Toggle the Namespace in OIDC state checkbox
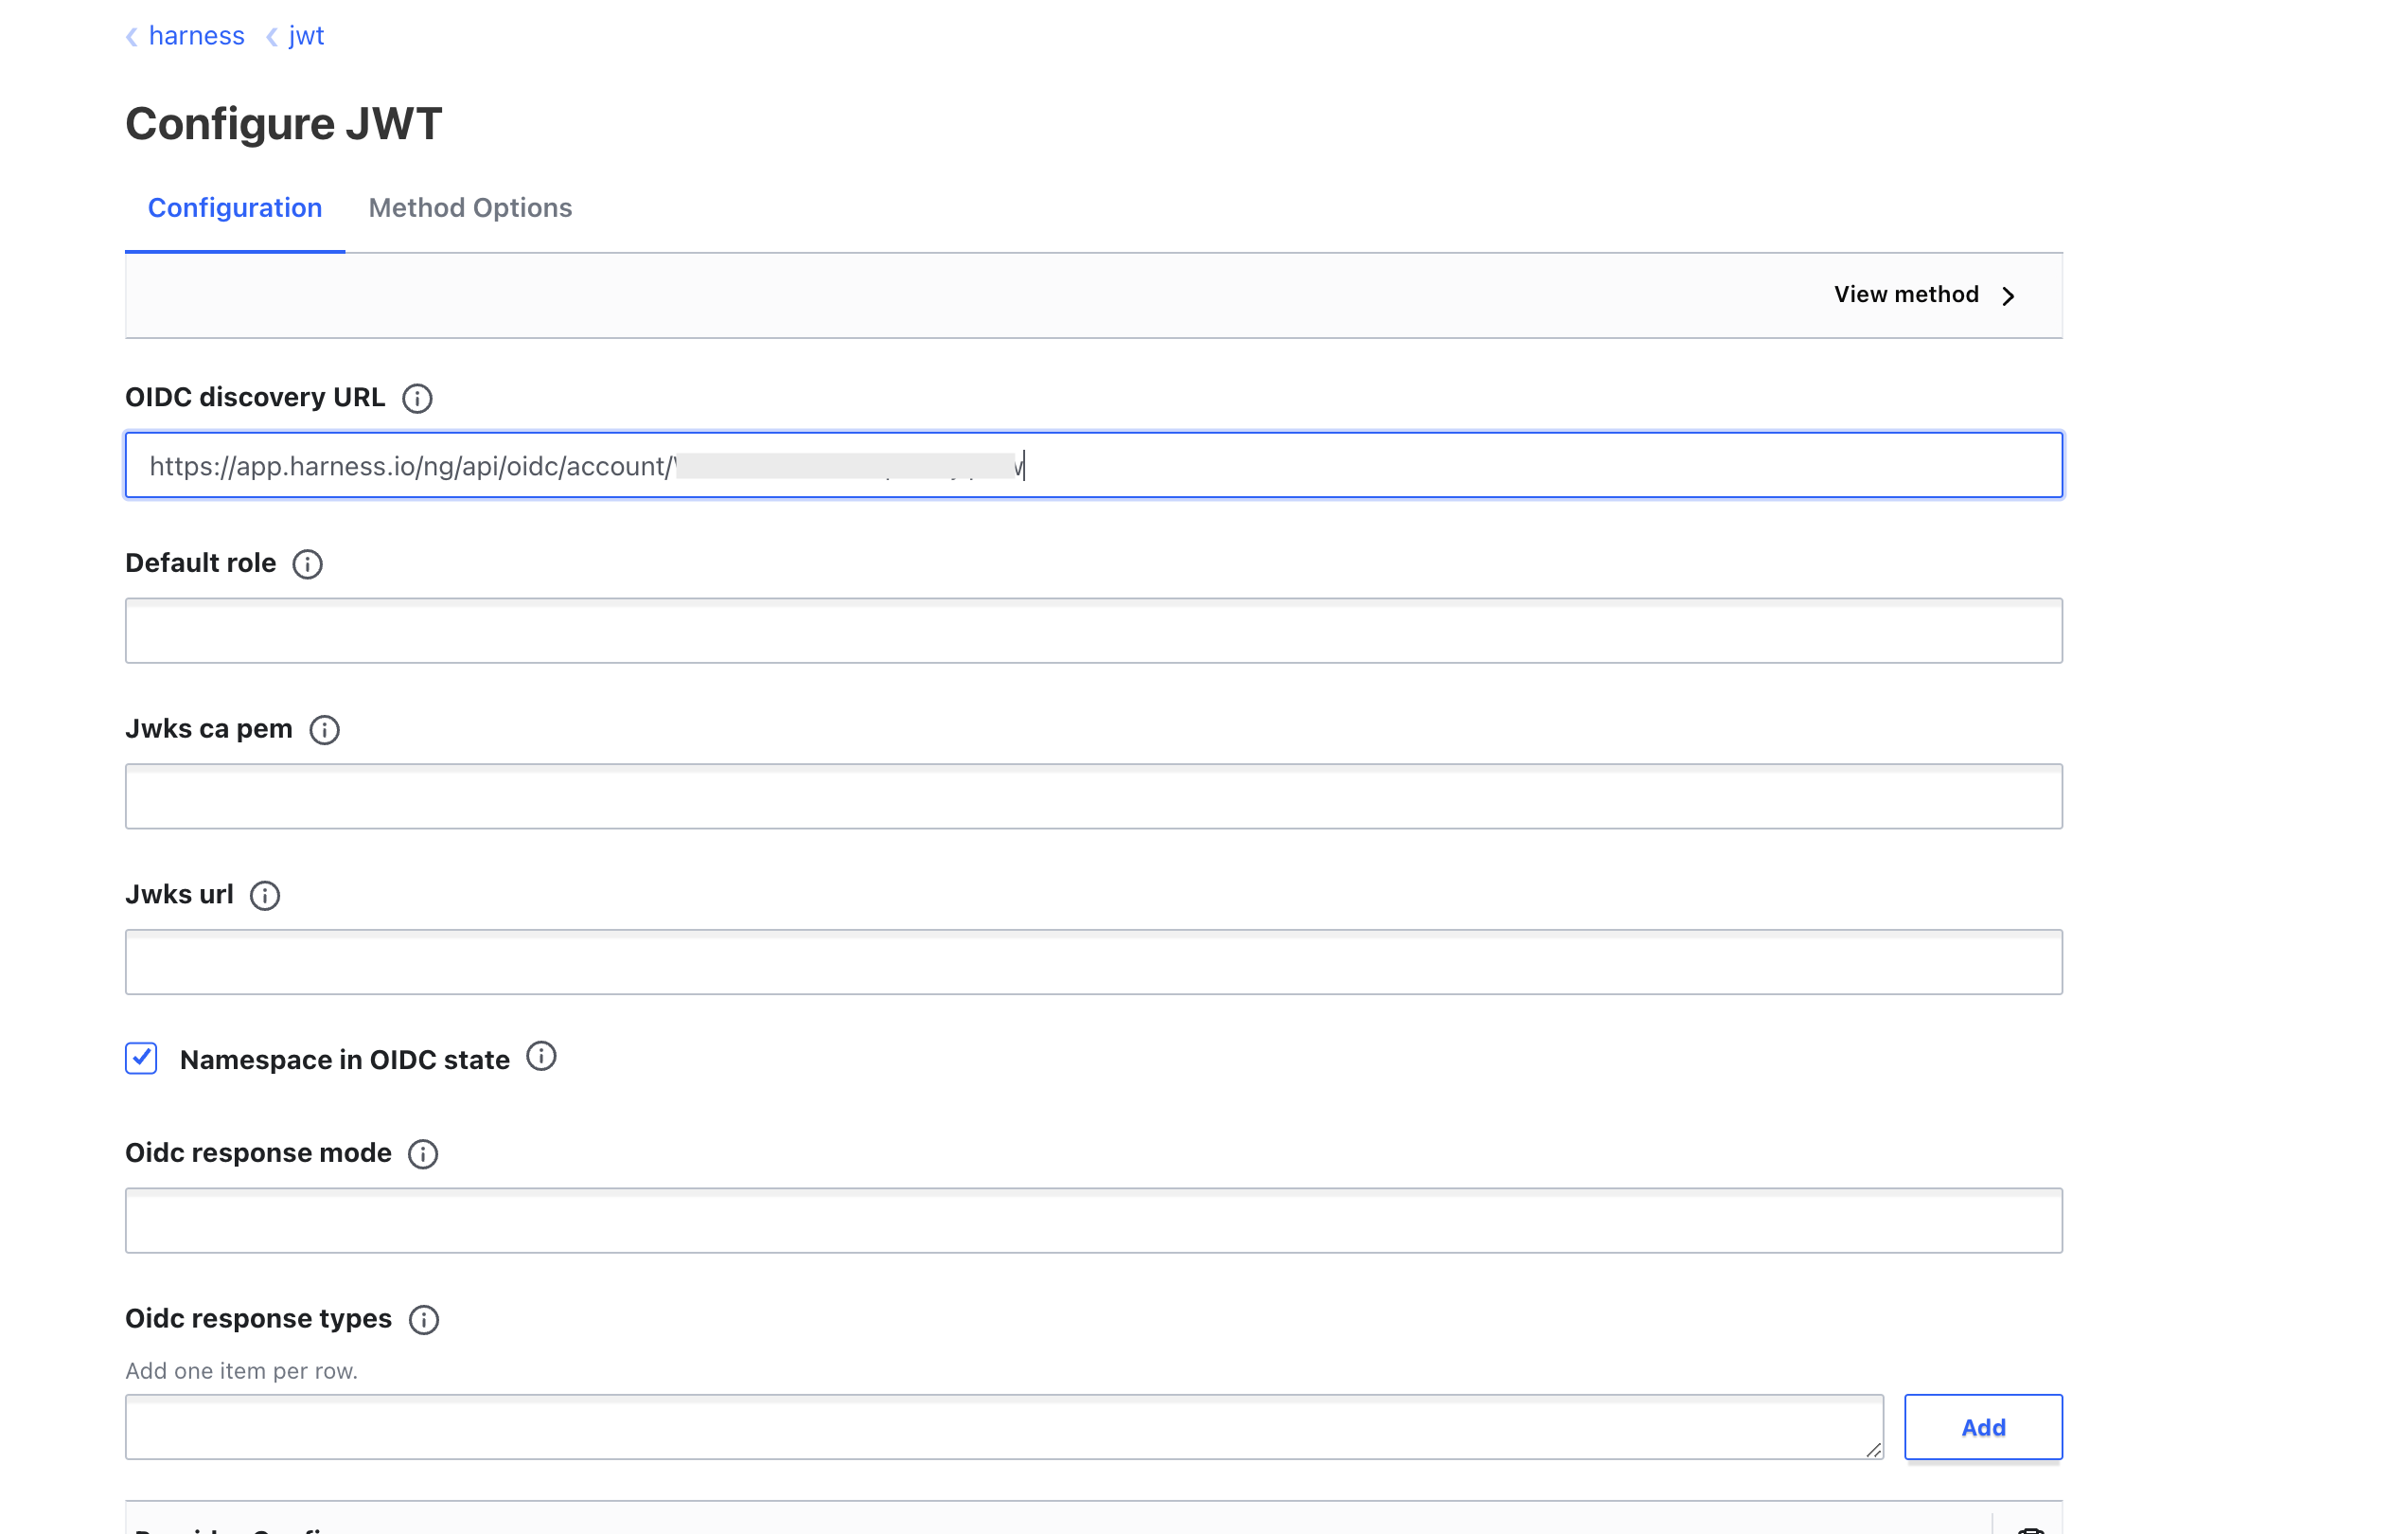 coord(140,1061)
